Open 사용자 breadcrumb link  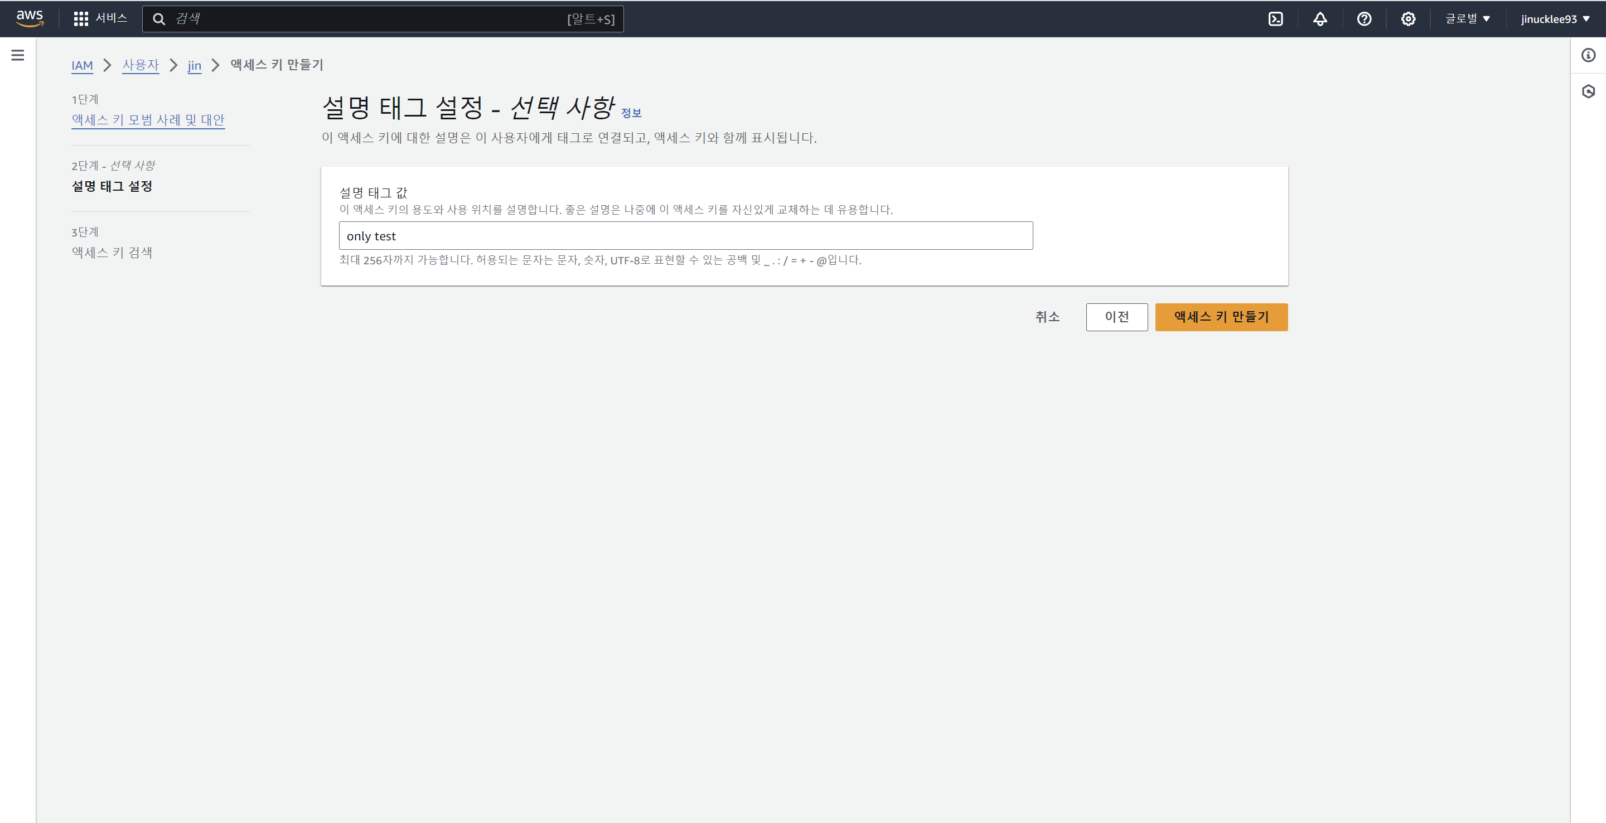[141, 65]
